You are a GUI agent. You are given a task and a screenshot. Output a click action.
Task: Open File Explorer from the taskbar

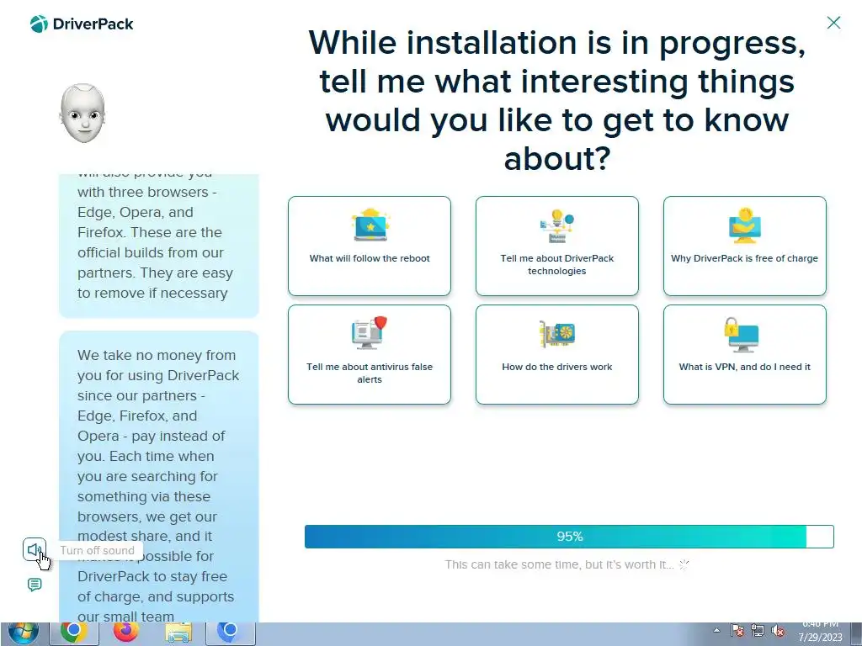pyautogui.click(x=178, y=633)
